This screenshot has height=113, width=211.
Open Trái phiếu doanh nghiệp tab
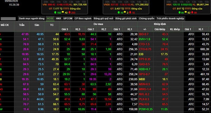[170, 18]
